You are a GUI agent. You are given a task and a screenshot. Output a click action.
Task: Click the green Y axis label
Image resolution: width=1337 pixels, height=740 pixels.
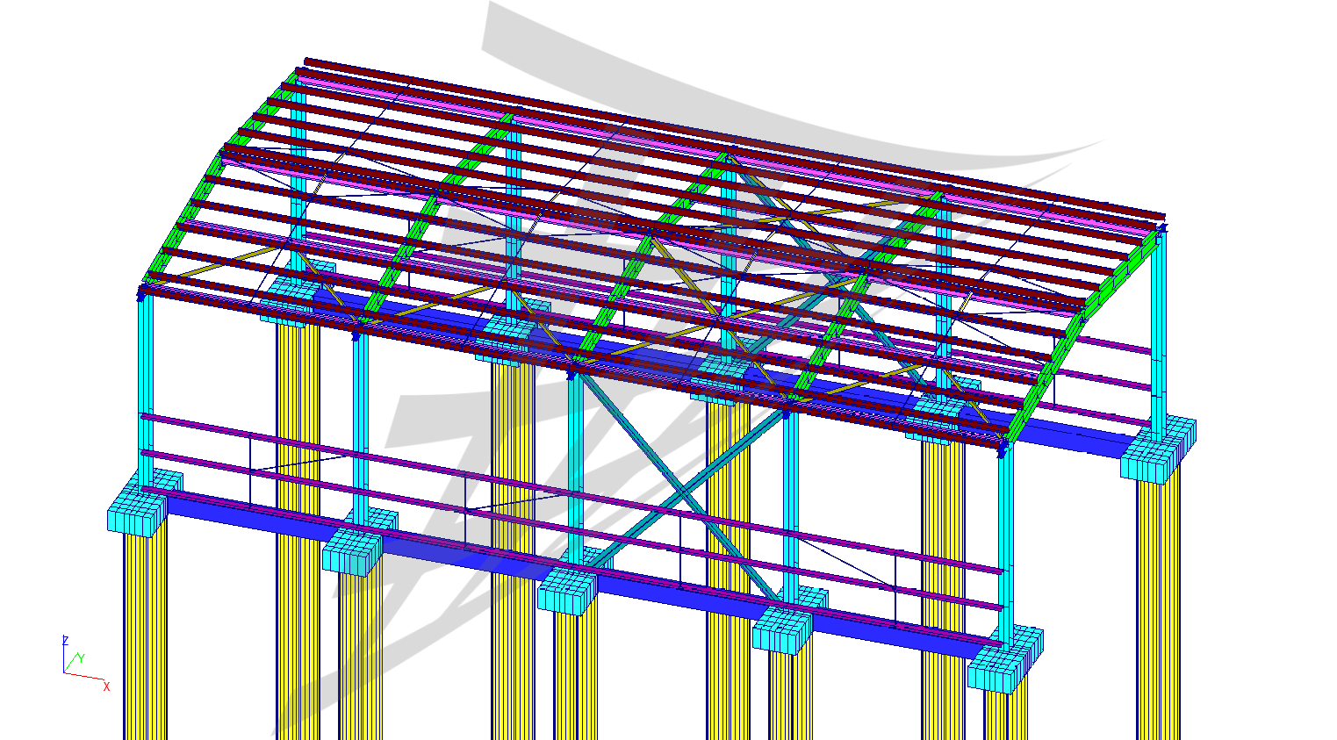[x=81, y=657]
